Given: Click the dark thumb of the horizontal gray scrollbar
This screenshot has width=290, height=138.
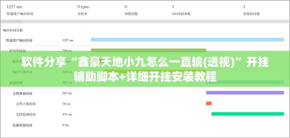Looking at the screenshot, I should [x=11, y=22].
